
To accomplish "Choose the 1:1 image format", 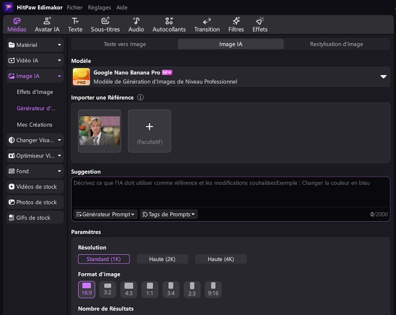I will point(150,289).
